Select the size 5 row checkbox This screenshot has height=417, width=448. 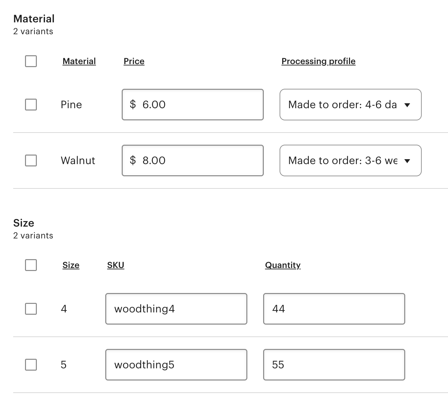click(x=31, y=365)
